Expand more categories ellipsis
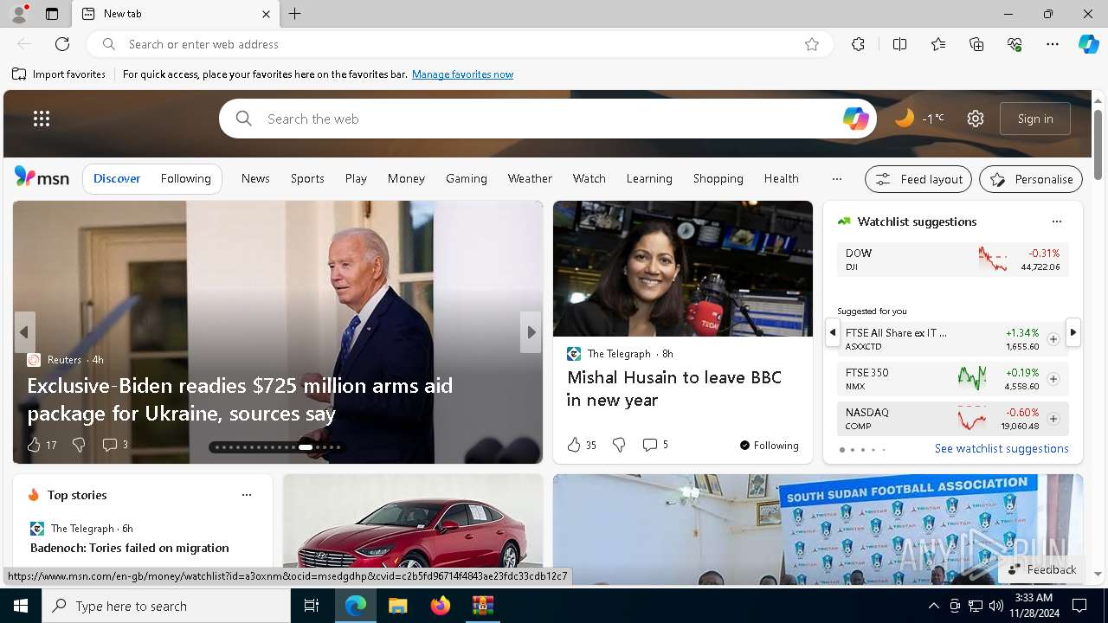 point(836,179)
